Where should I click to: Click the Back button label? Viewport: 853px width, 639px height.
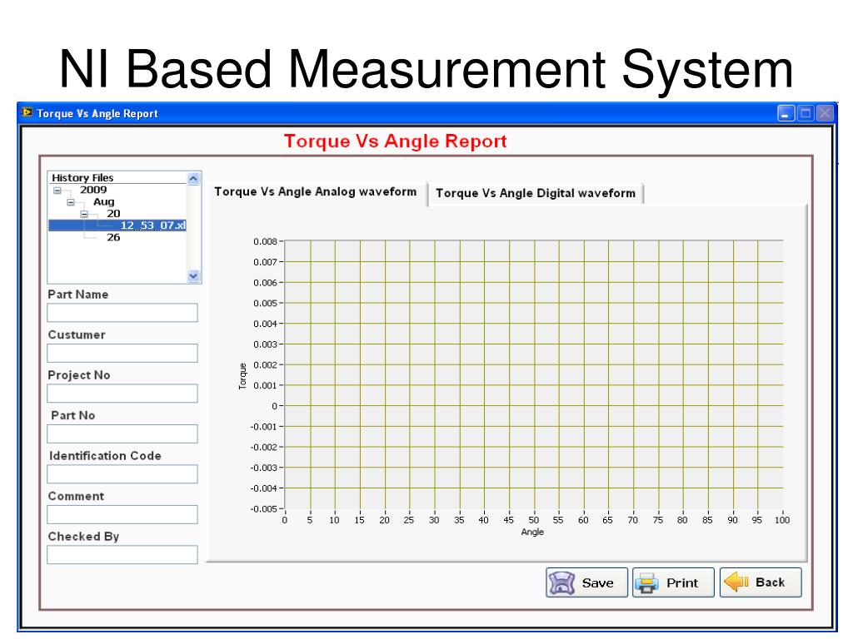[770, 582]
